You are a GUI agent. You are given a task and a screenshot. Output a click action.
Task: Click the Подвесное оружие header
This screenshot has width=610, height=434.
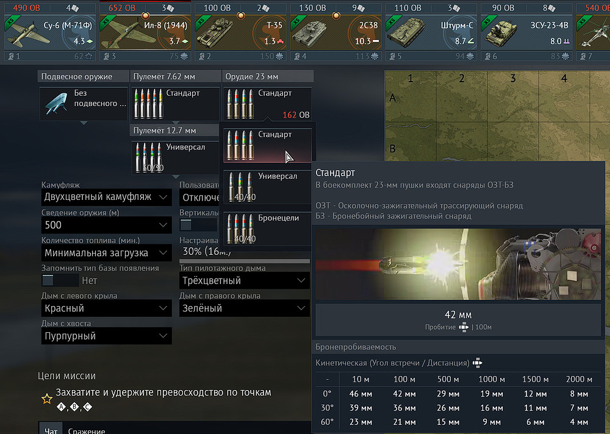tap(83, 76)
